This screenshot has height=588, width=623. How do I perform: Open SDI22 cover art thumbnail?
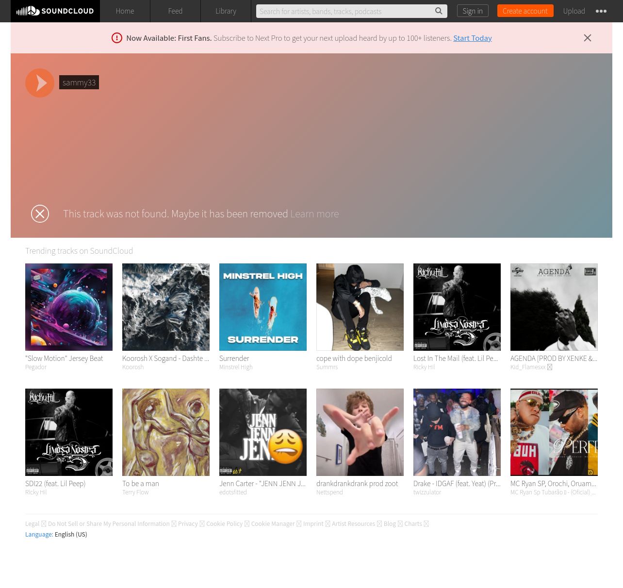click(69, 432)
